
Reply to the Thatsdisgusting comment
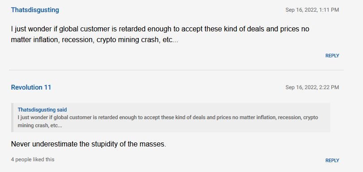click(332, 56)
